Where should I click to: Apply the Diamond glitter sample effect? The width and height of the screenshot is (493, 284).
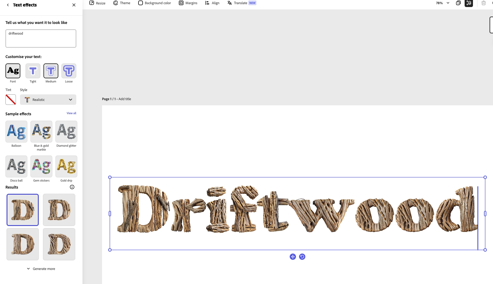[x=66, y=132]
